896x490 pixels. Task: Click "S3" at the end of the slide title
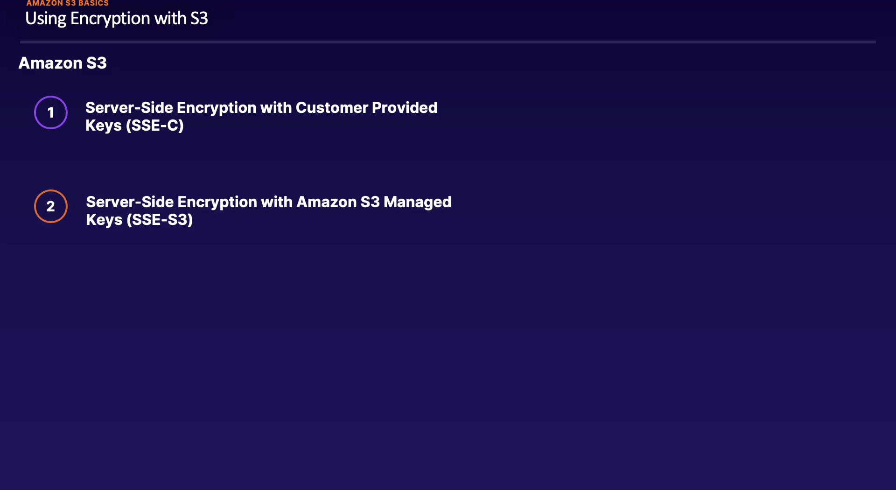pos(199,19)
